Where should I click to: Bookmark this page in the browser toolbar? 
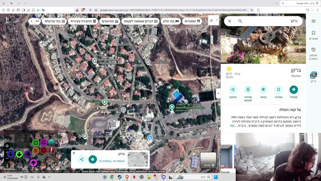click(x=258, y=10)
